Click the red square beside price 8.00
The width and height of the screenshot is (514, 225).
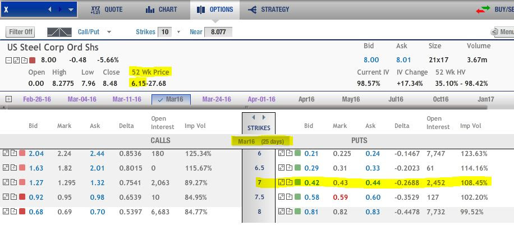[x=32, y=61]
